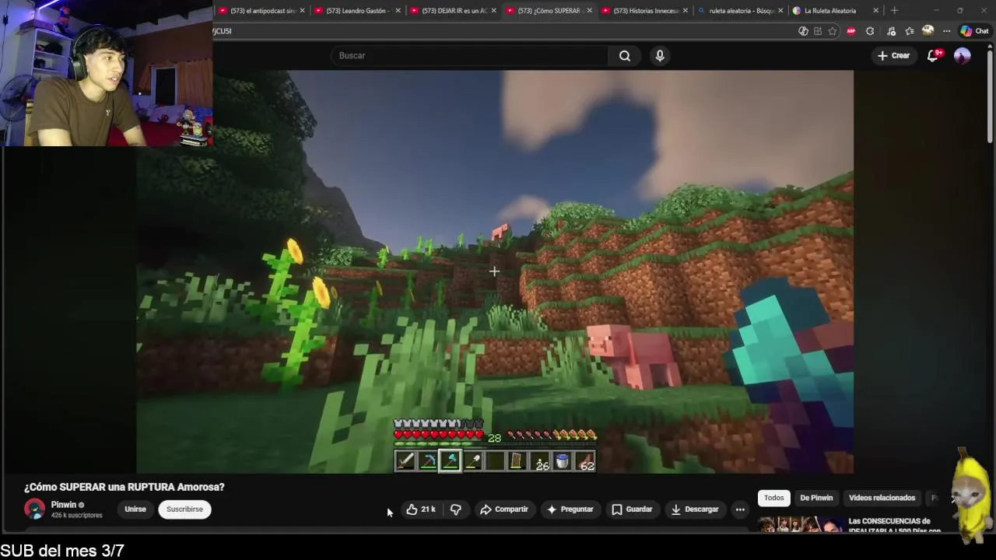Open browser settings and more ellipsis
The image size is (996, 560).
(946, 31)
